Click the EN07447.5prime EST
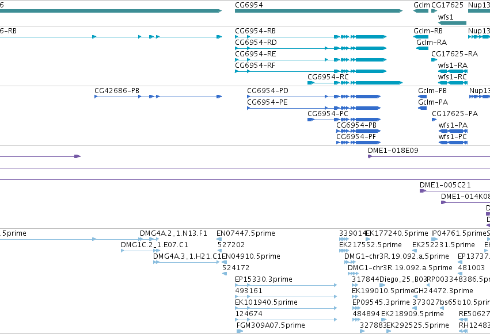 point(219,239)
